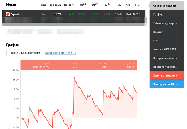Image resolution: width=187 pixels, height=129 pixels.
Task: Go to Места в MTT / STT
Action: point(167,49)
